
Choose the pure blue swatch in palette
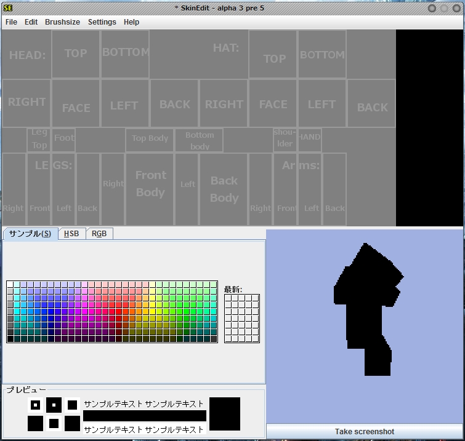point(51,312)
